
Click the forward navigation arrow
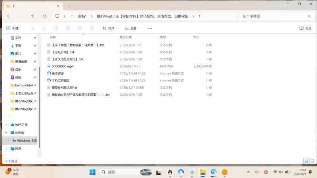pyautogui.click(x=21, y=16)
